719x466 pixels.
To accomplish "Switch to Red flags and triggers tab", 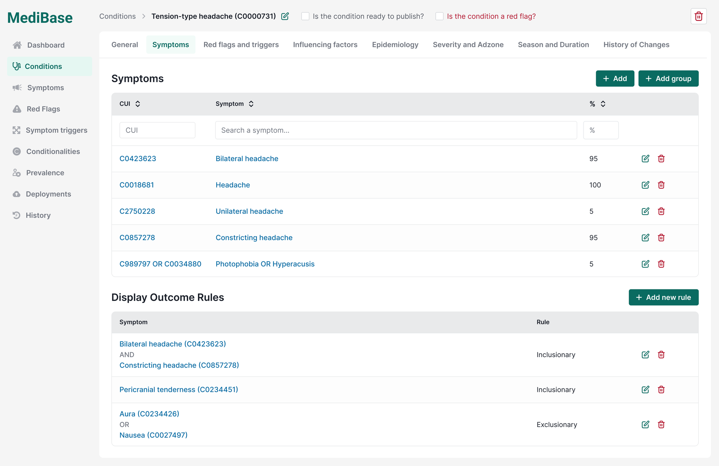I will (x=241, y=45).
